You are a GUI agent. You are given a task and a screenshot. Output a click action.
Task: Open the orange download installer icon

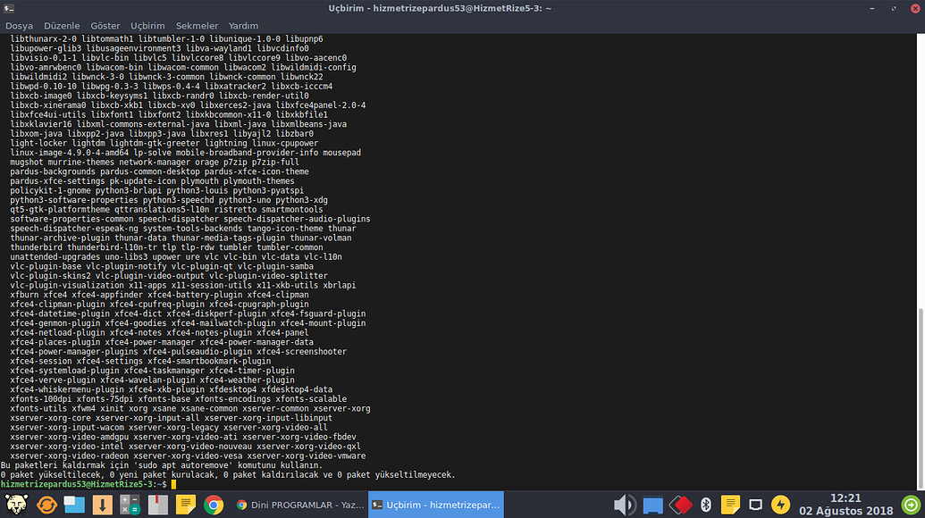click(103, 505)
